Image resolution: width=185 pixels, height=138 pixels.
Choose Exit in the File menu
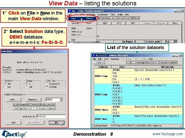[82, 40]
